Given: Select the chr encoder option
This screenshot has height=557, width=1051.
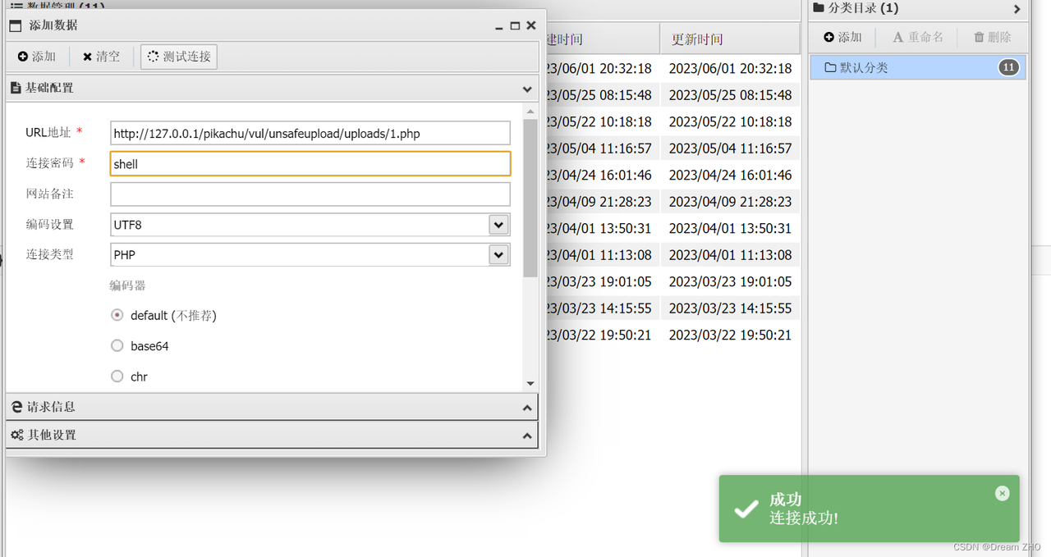Looking at the screenshot, I should click(x=117, y=377).
